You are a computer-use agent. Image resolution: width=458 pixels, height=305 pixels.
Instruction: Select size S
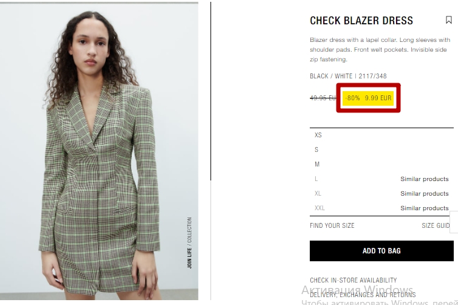click(381, 149)
